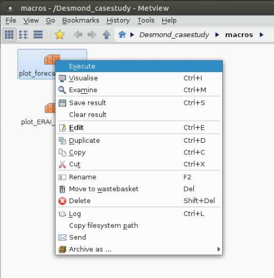
Task: Switch to icon grid view mode
Action: [9, 35]
